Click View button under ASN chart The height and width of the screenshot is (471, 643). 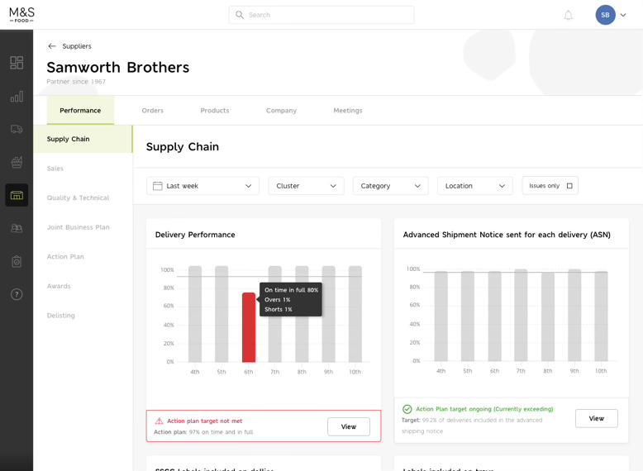[596, 419]
